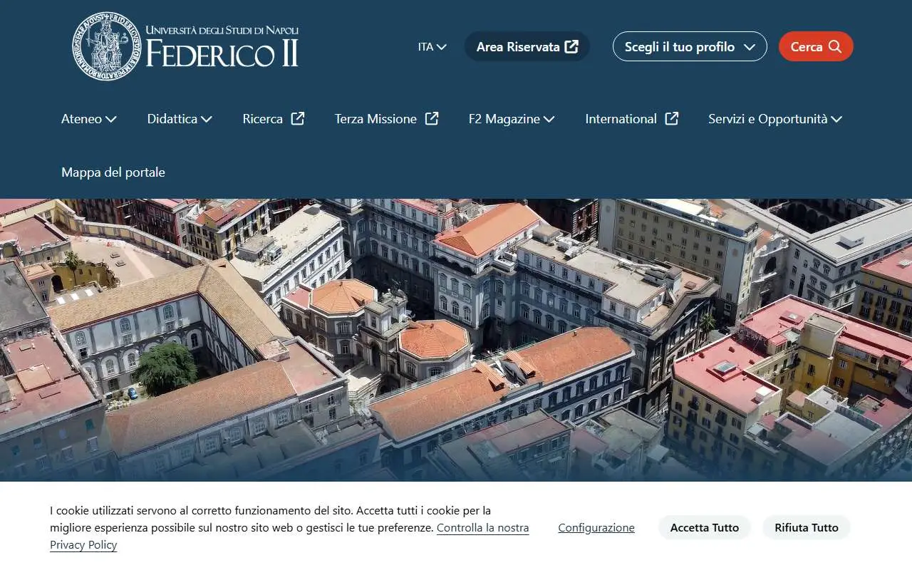Click the Federico II university seal logo
Image resolution: width=912 pixels, height=570 pixels.
pos(108,46)
